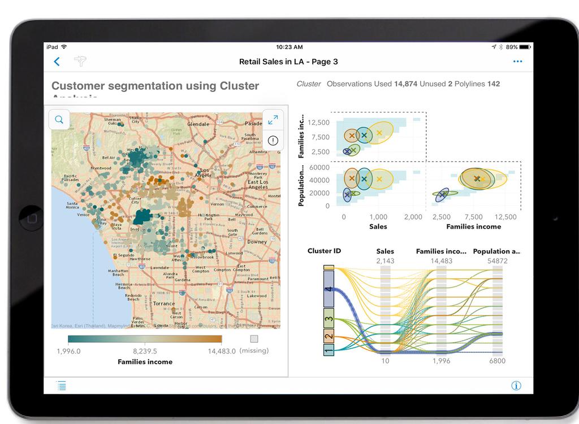Click the Sales axis label under scatter plot

pos(378,226)
